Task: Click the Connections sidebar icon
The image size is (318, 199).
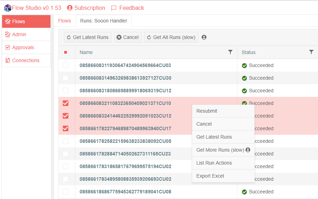Action: (8, 60)
